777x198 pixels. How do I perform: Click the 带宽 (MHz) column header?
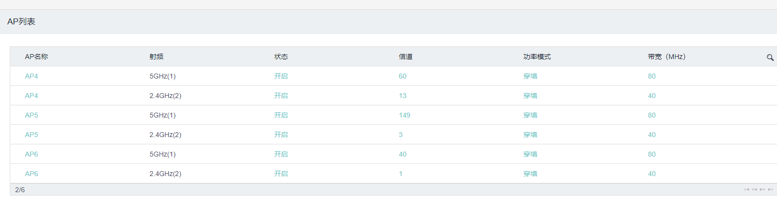[x=666, y=57]
